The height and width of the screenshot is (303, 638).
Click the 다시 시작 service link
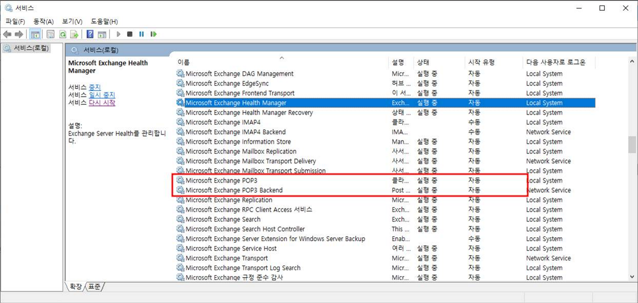coord(102,103)
